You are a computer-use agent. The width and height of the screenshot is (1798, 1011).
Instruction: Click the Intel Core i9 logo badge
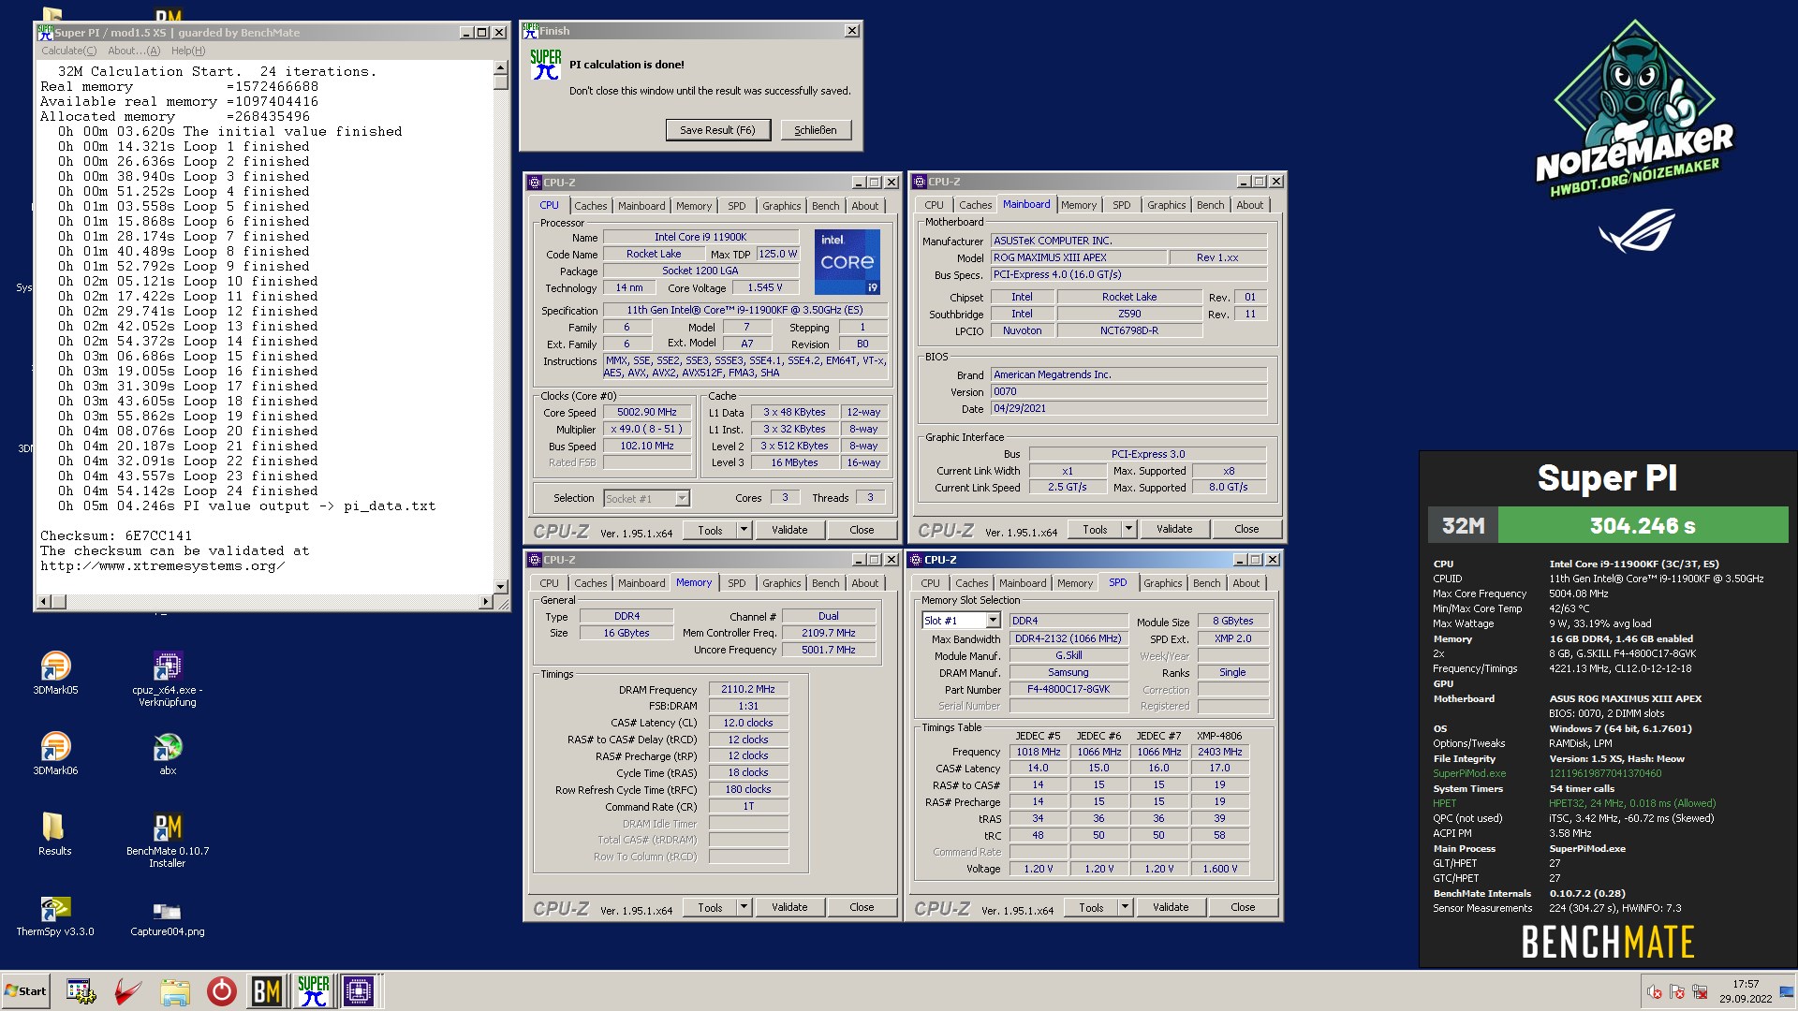point(847,262)
